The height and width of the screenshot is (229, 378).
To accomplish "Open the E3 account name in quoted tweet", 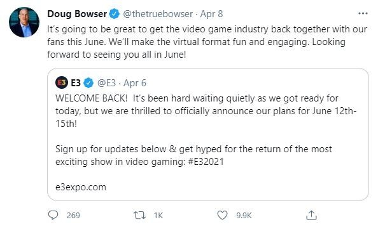I will pos(76,82).
